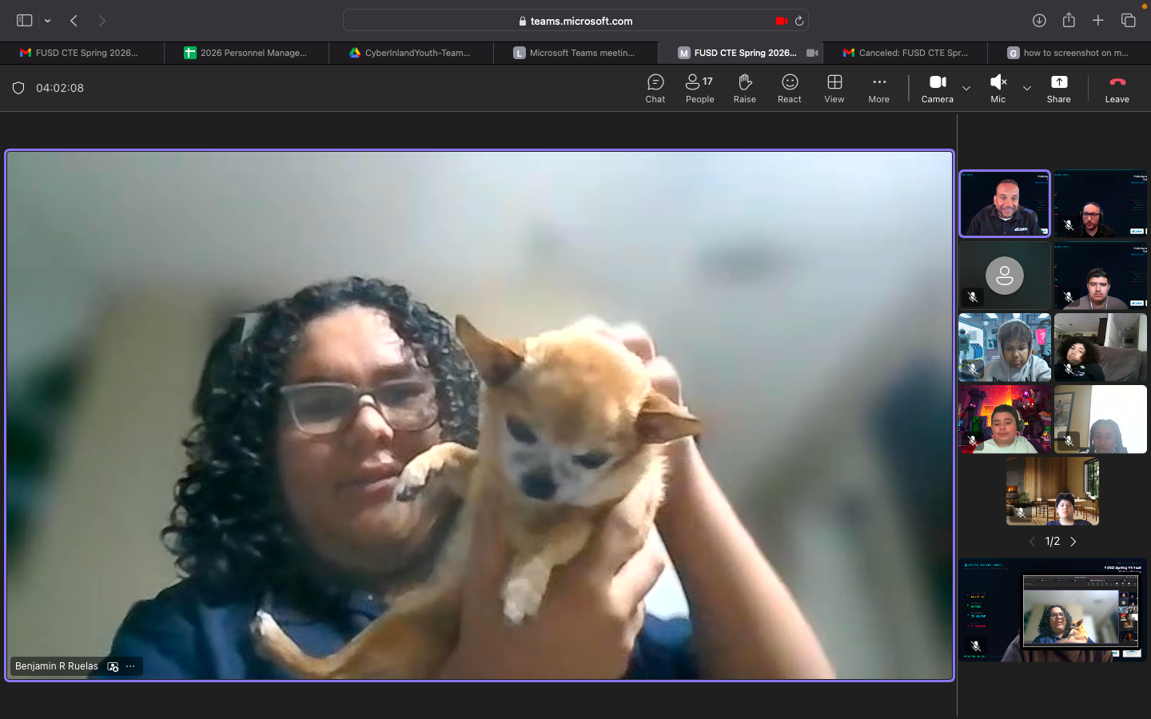This screenshot has width=1151, height=719.
Task: Switch to the 2026 Personnel Management tab
Action: (248, 53)
